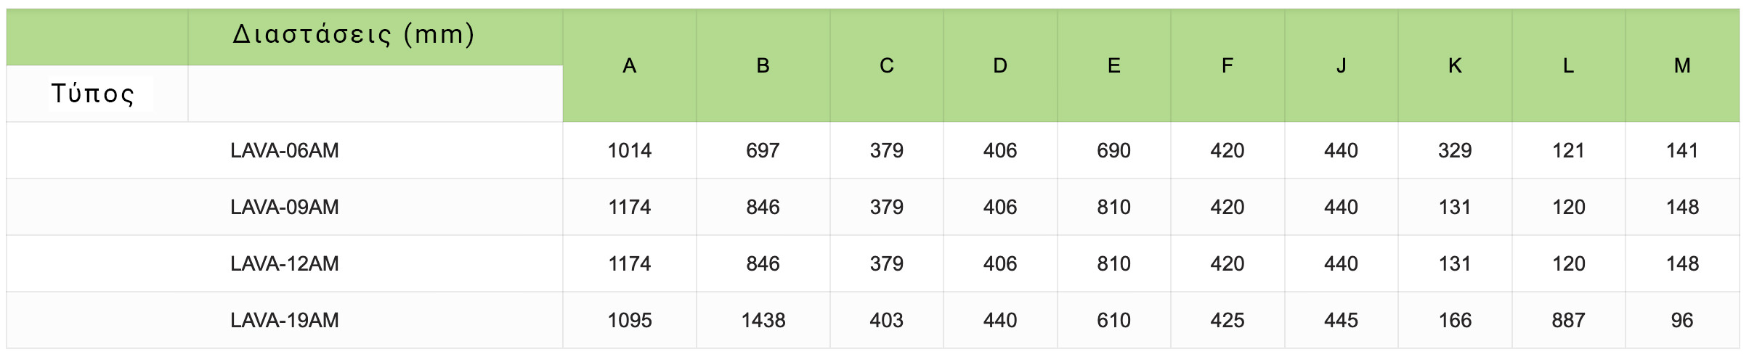Click the cell with value 1014
Screen dimensions: 1749x357
tap(629, 151)
